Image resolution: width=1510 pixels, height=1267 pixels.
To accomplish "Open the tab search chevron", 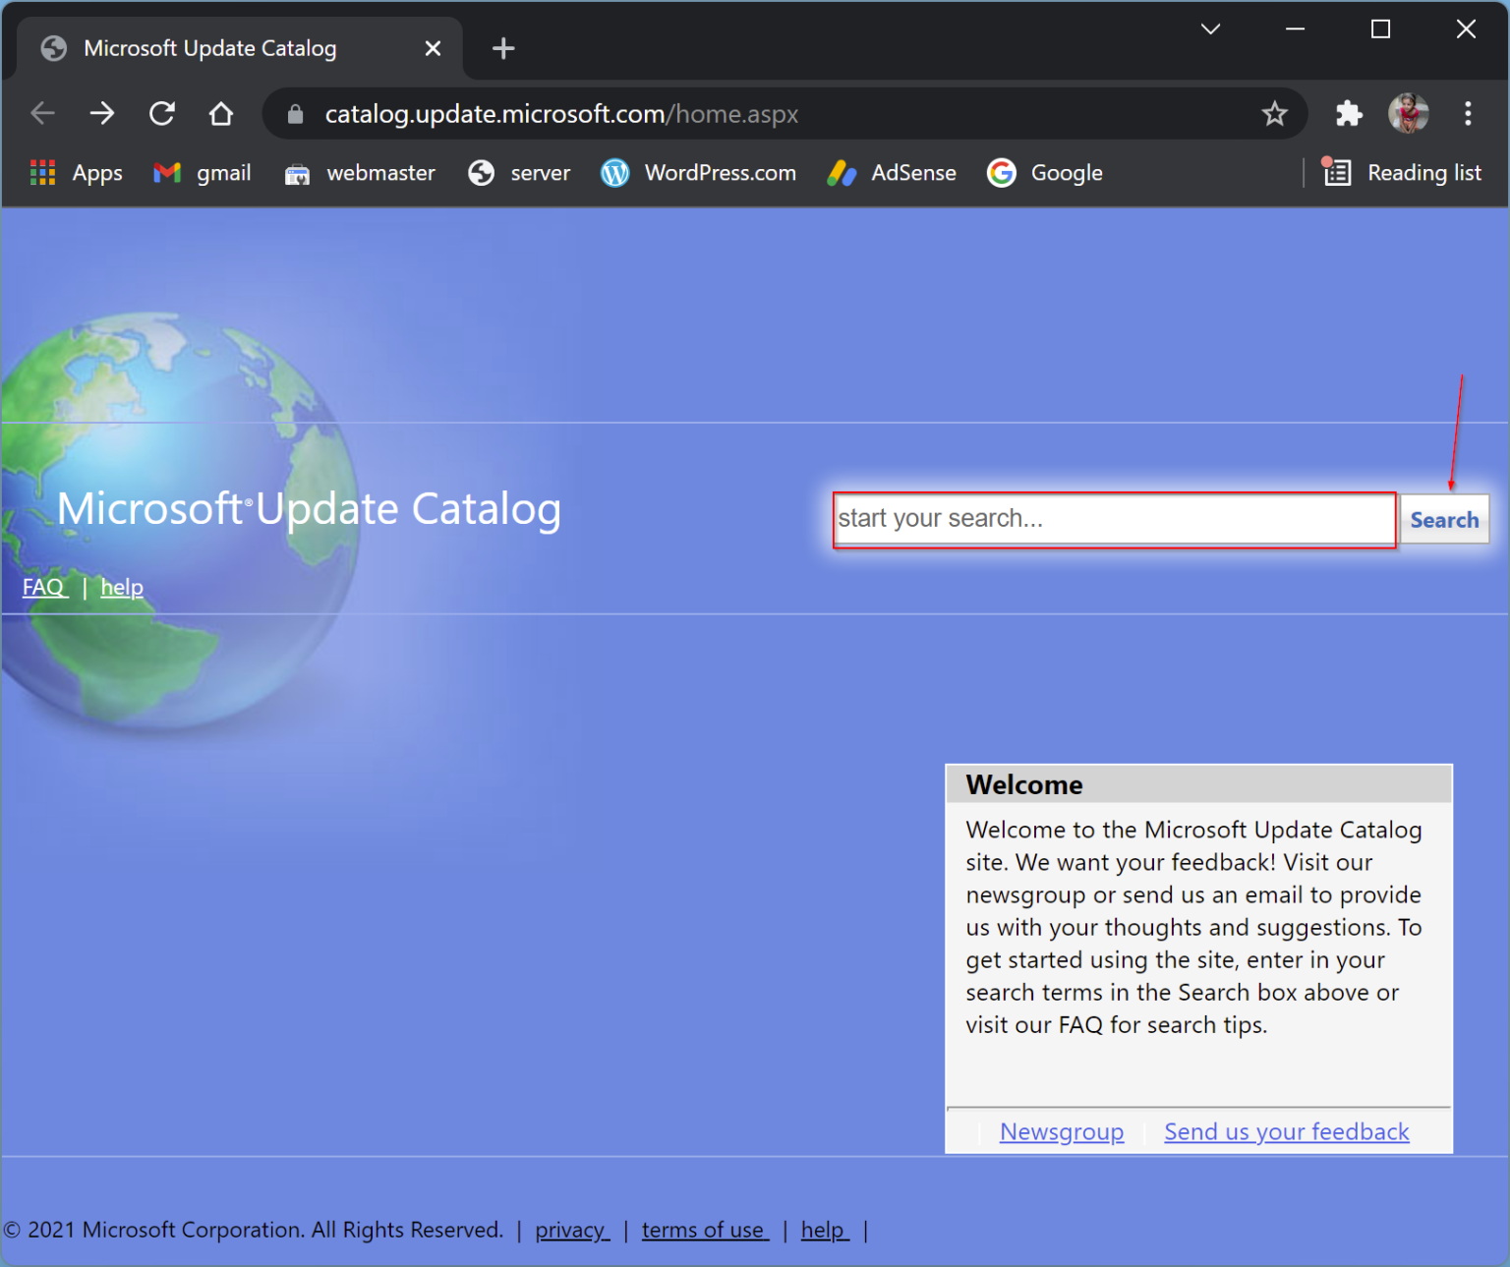I will pos(1210,29).
